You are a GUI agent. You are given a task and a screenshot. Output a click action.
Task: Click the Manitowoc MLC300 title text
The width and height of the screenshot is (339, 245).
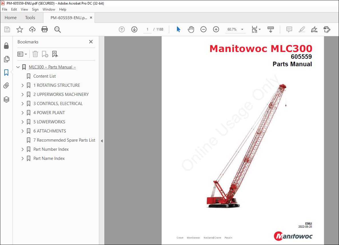pyautogui.click(x=261, y=48)
